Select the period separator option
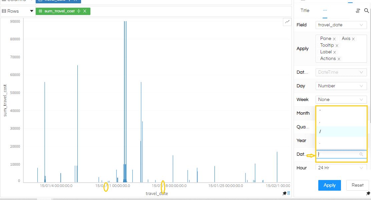371x200 pixels. (341, 143)
